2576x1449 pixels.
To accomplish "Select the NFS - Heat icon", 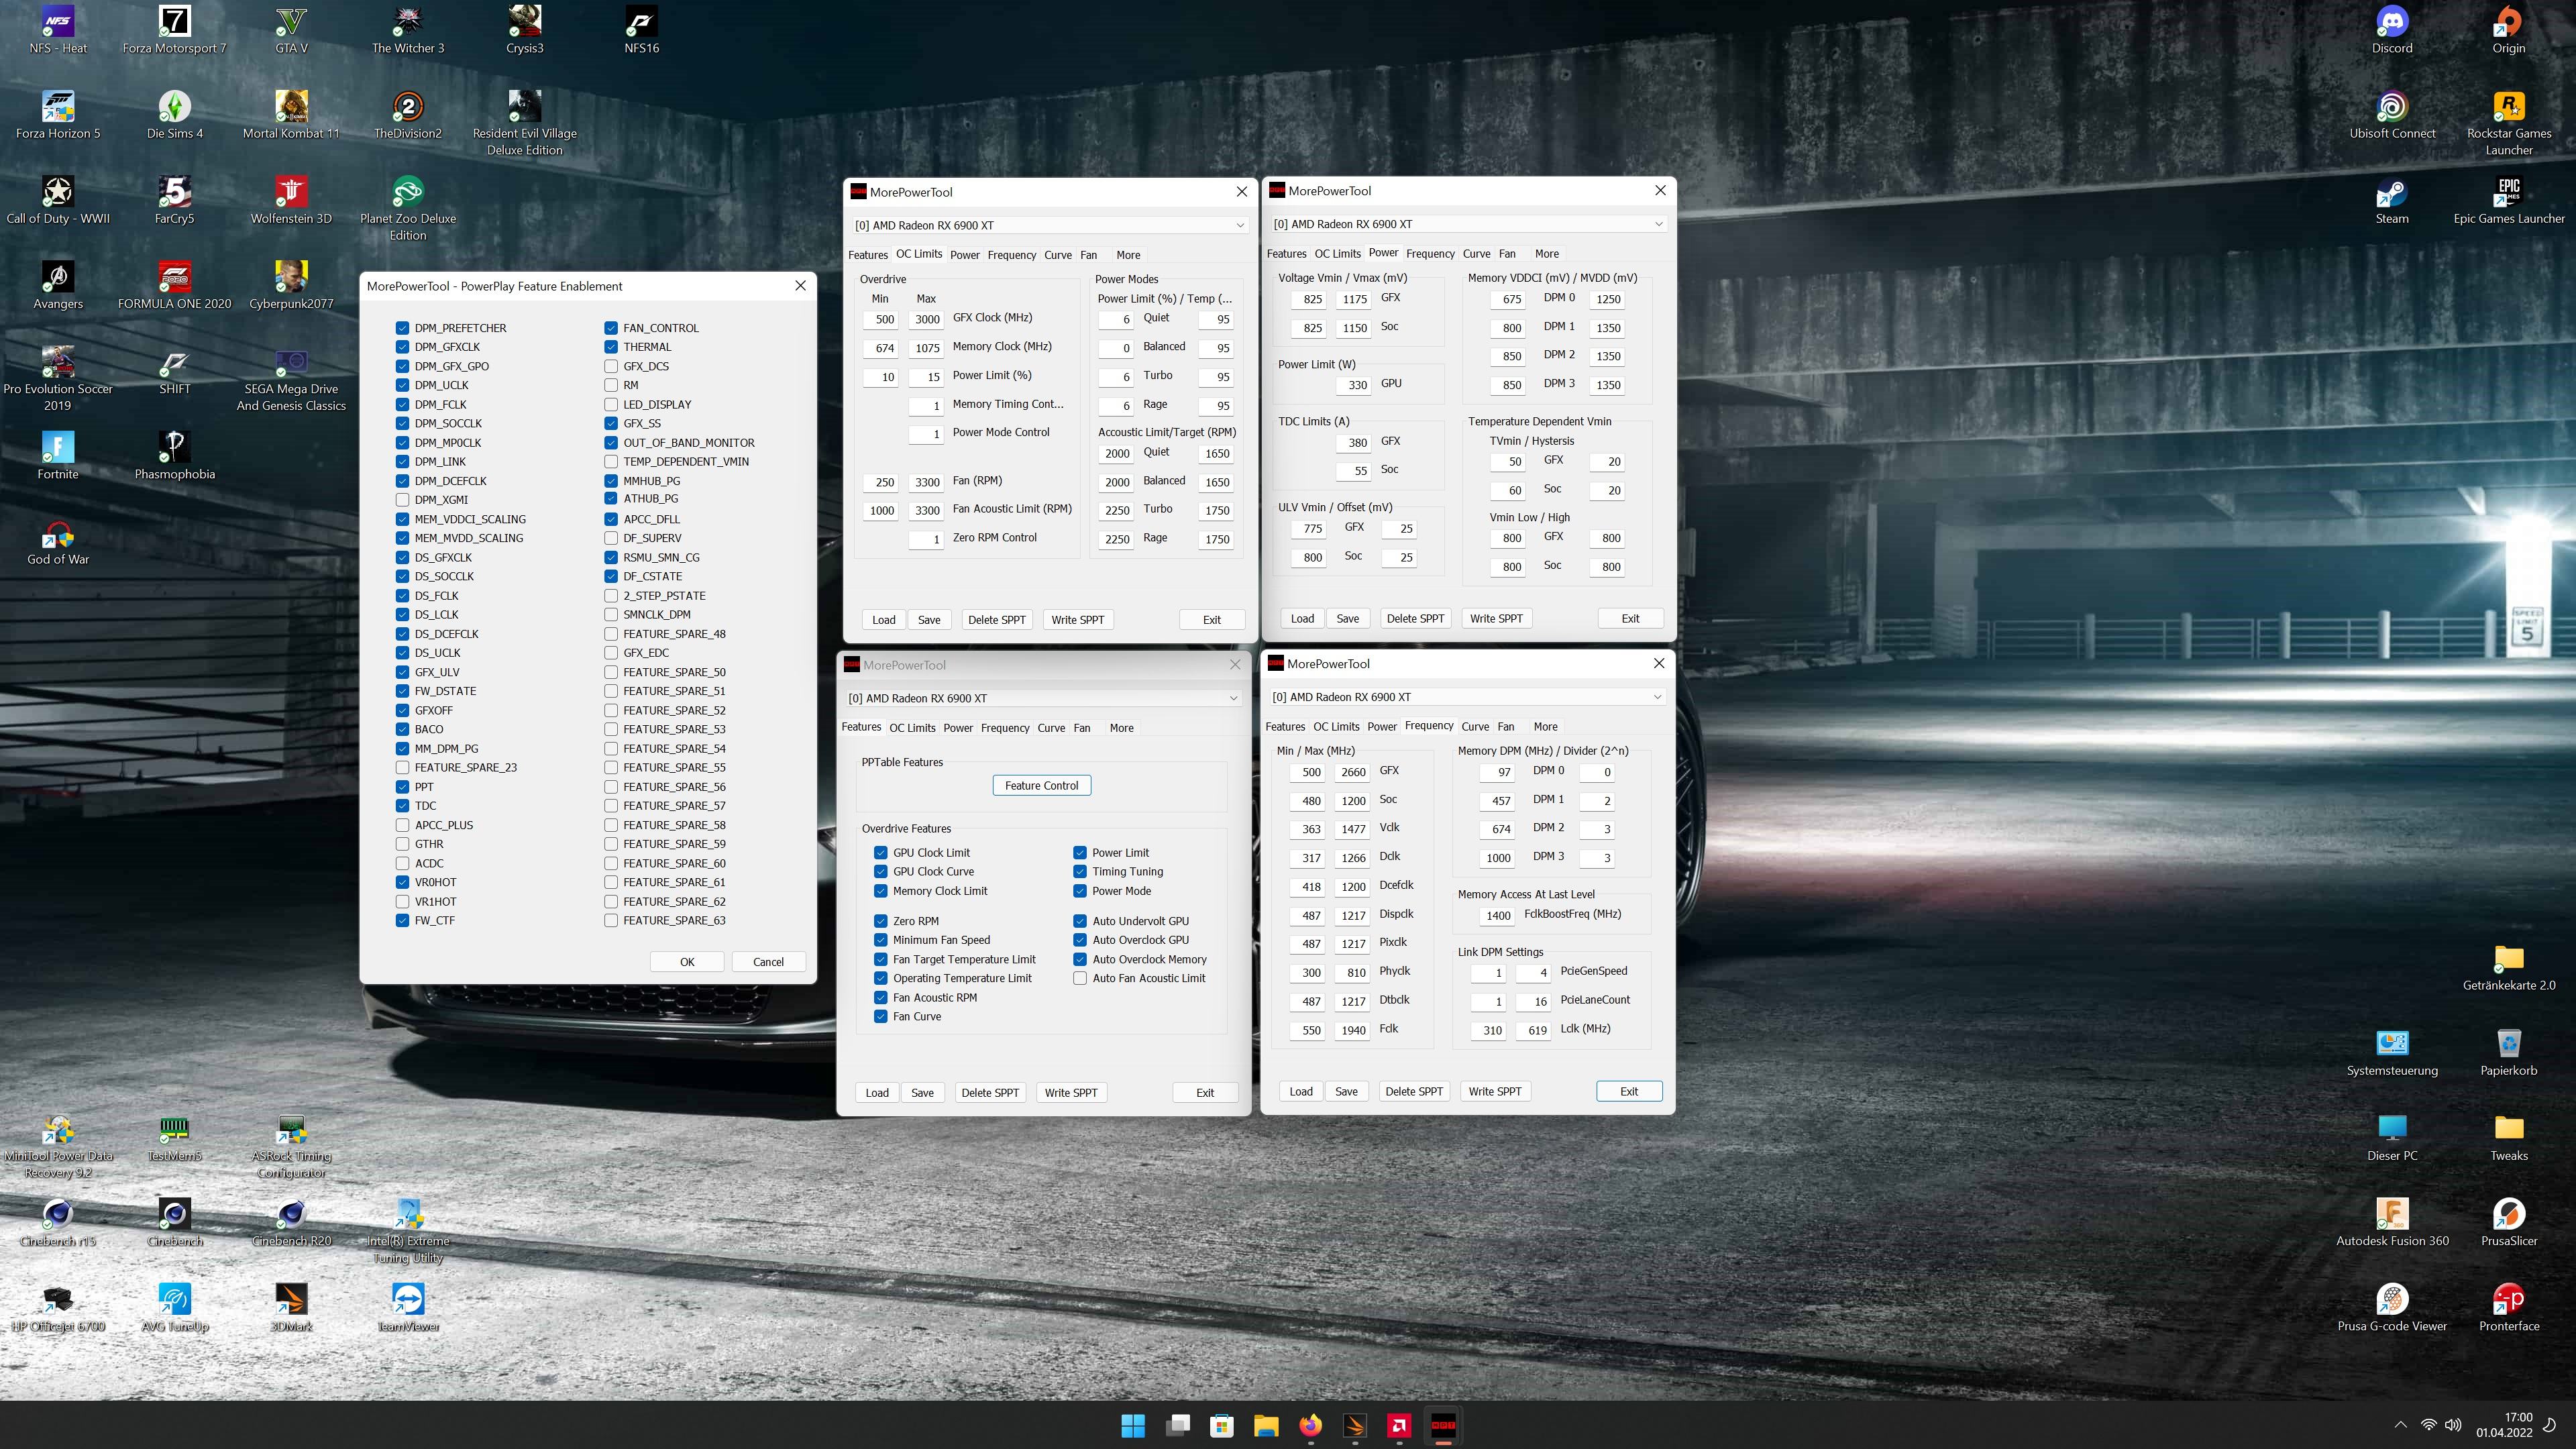I will pyautogui.click(x=58, y=30).
